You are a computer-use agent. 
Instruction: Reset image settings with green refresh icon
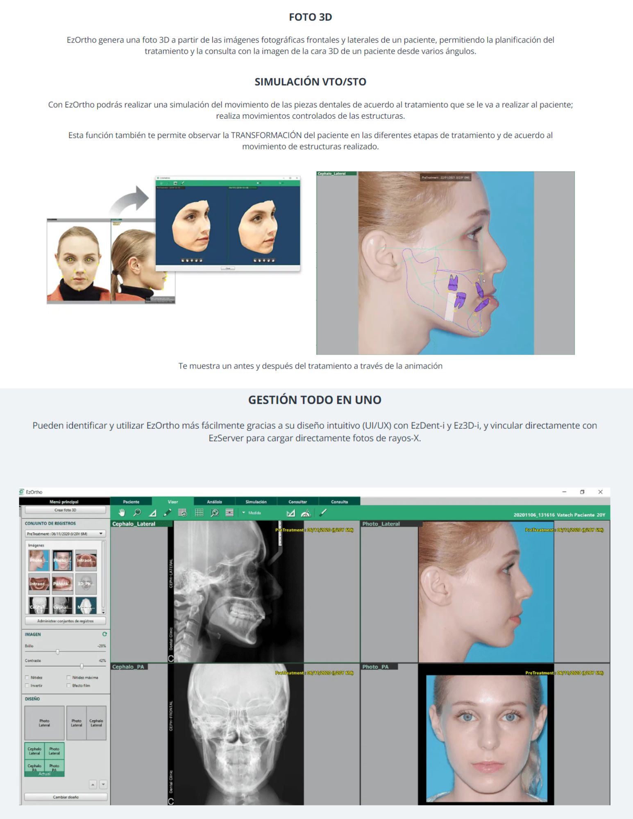pos(104,634)
